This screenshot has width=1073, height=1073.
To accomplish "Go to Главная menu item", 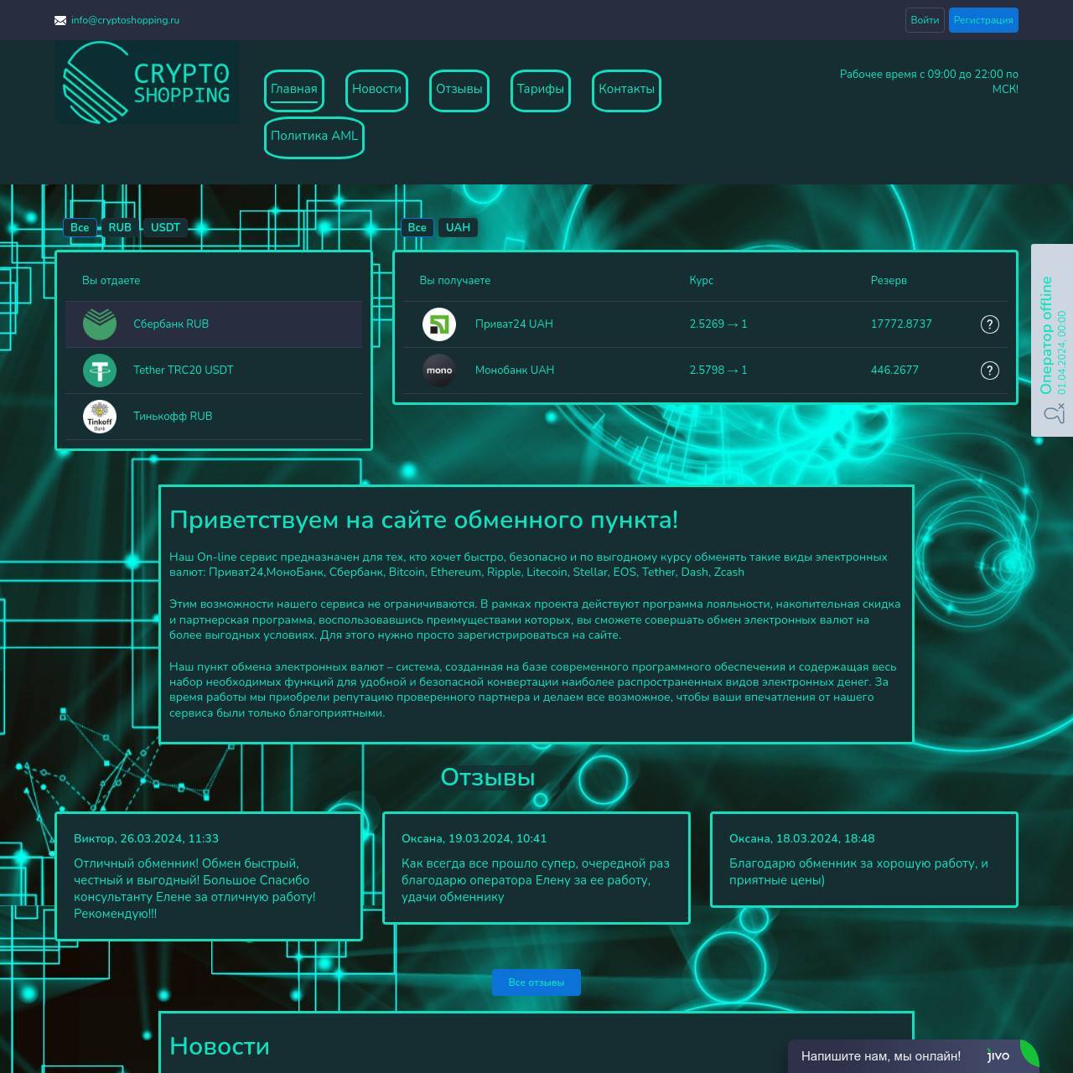I will point(294,90).
